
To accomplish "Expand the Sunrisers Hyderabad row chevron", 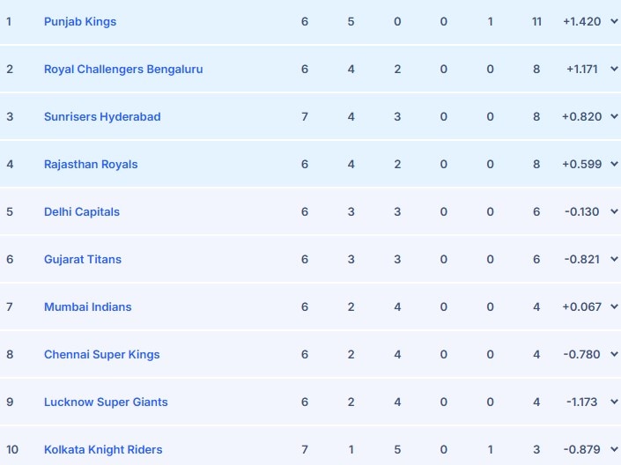I will 614,116.
